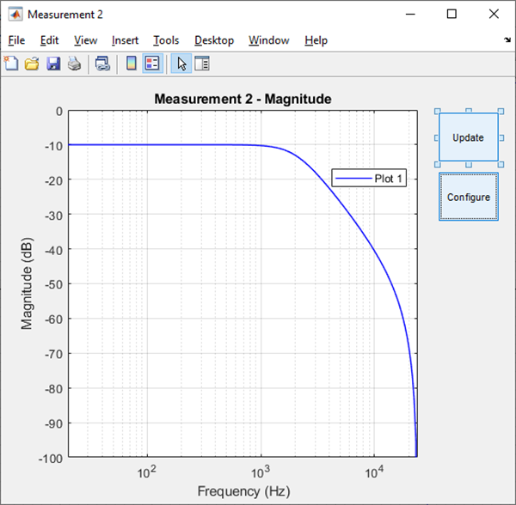516x505 pixels.
Task: Toggle the Edit Plot arrow tool
Action: (x=181, y=64)
